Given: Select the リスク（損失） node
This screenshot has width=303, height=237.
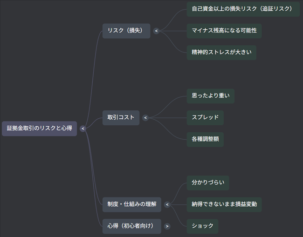Looking at the screenshot, I should click(x=126, y=31).
